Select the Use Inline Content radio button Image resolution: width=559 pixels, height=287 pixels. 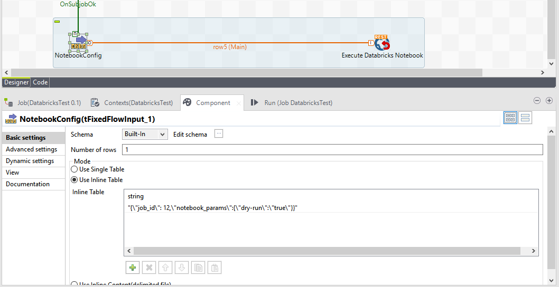(x=74, y=284)
